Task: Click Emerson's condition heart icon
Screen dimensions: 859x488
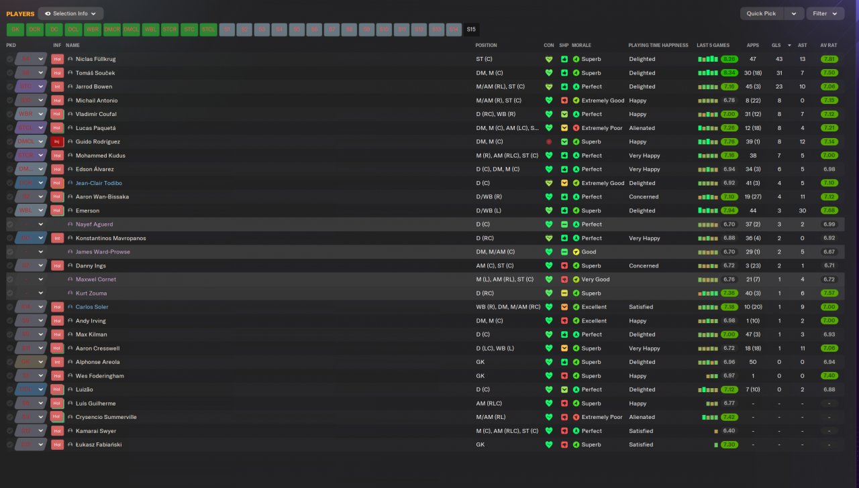Action: point(549,210)
